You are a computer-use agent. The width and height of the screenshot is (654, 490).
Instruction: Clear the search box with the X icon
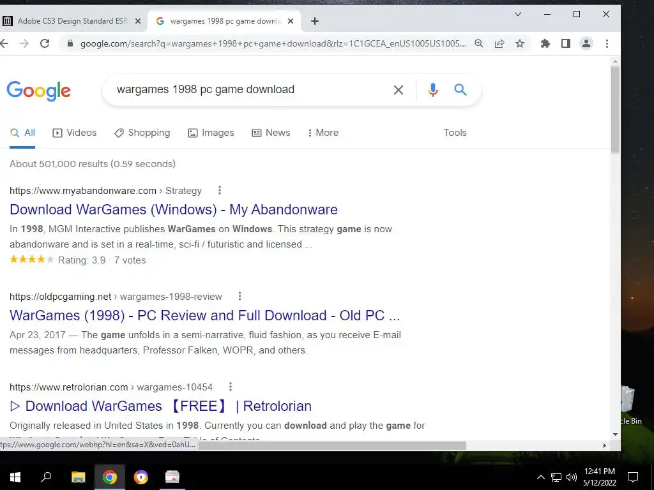tap(399, 89)
